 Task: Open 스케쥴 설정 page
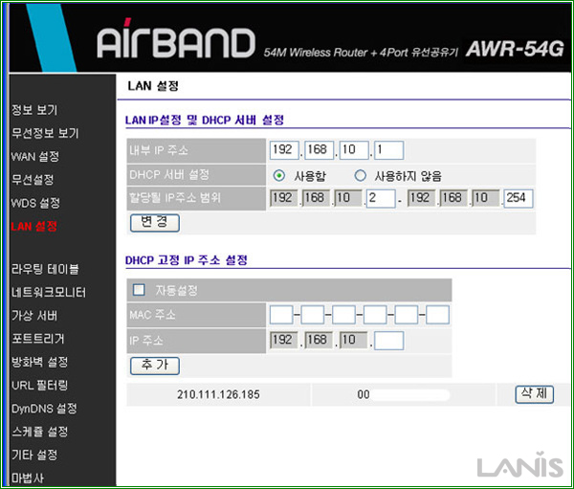[39, 432]
